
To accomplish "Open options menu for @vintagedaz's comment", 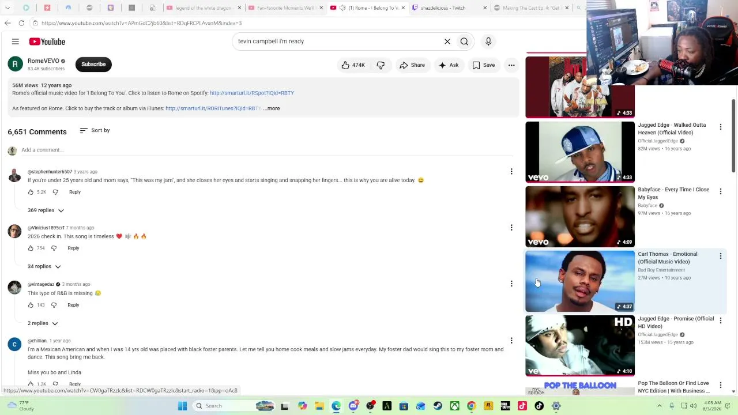I will 511,284.
